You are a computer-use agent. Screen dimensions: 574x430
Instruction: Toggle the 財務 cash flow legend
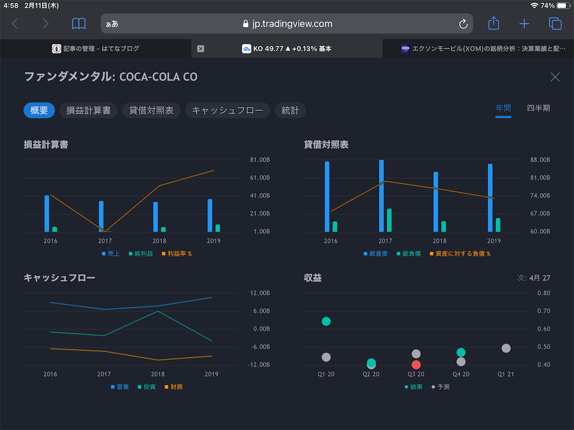click(174, 387)
